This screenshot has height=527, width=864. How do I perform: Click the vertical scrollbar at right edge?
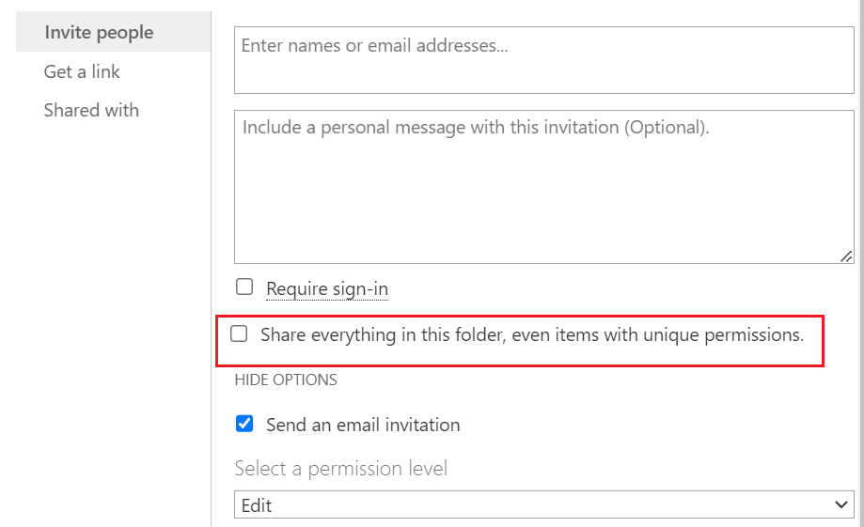[860, 263]
